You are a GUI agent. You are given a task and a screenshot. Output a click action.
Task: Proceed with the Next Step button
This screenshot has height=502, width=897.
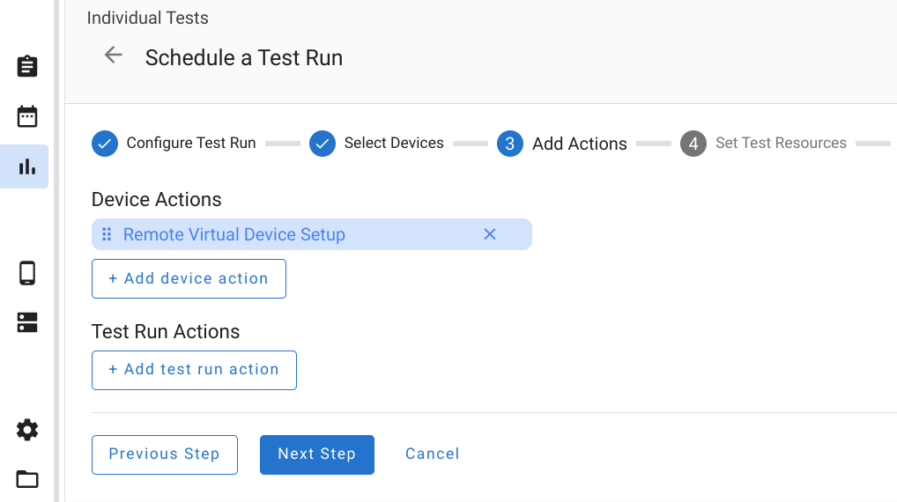pyautogui.click(x=316, y=454)
